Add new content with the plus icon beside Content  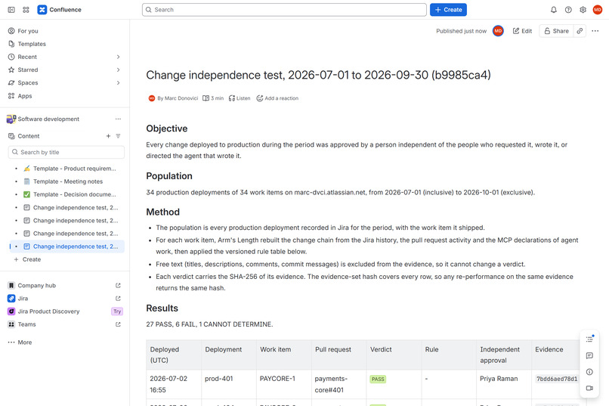coord(108,136)
